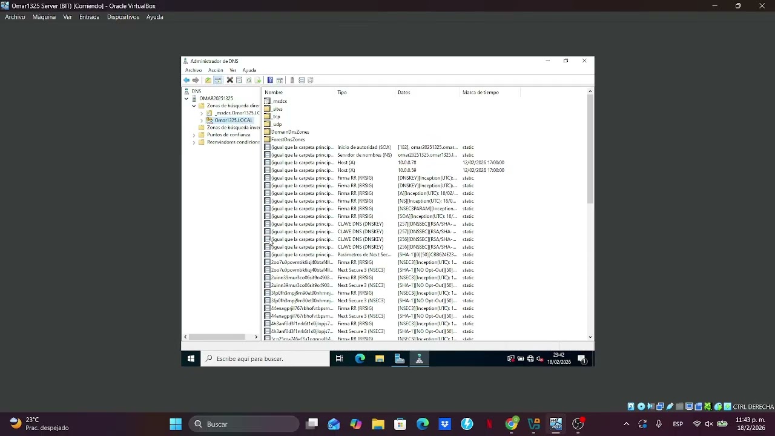Sort by the Marca de tiempo column header
Image resolution: width=775 pixels, height=436 pixels.
(x=490, y=92)
